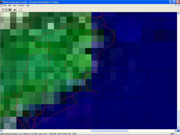This screenshot has width=180, height=135.
Task: Click the document icon left of File menu
Action: click(2, 5)
